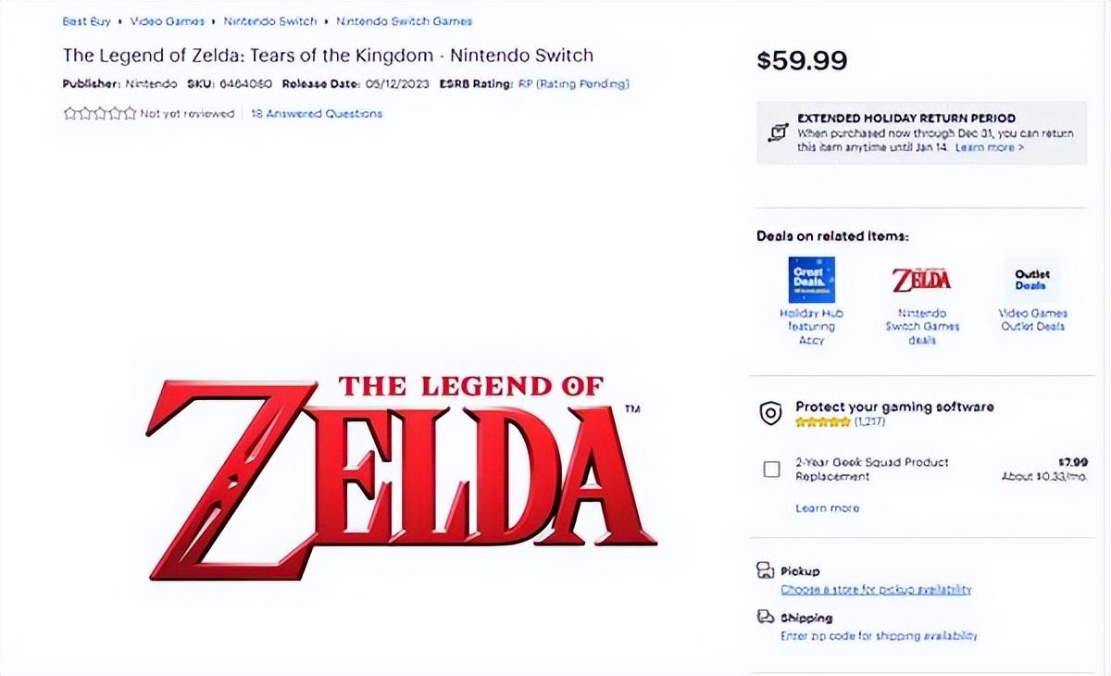Click the Shipping truck icon
1111x676 pixels.
tap(765, 617)
